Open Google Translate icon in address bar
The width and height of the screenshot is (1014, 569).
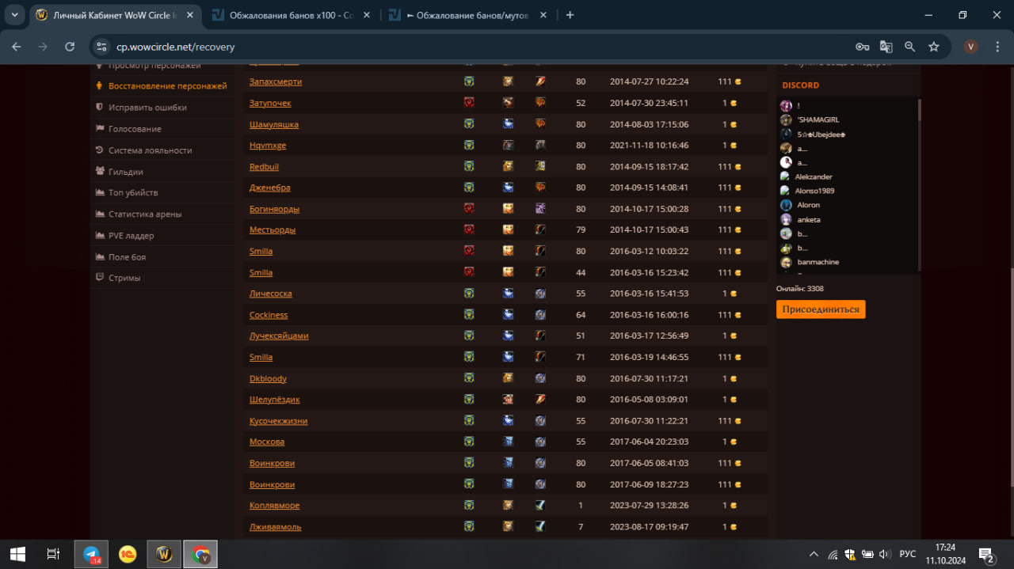886,47
